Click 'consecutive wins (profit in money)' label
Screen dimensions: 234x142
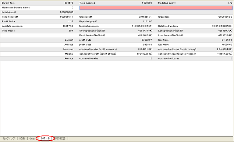(x=98, y=49)
